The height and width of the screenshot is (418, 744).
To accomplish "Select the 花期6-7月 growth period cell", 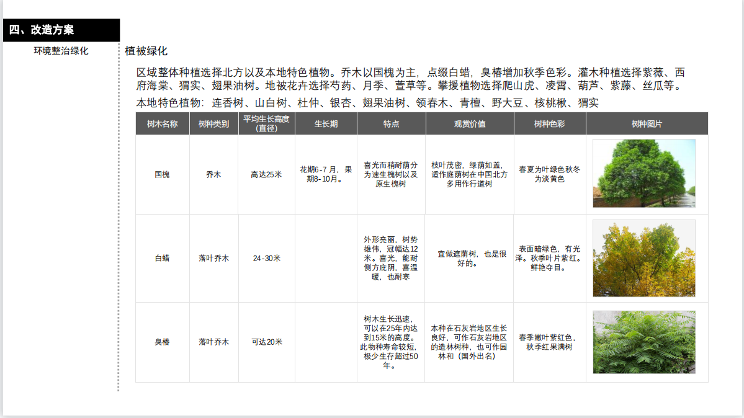I will click(x=326, y=174).
